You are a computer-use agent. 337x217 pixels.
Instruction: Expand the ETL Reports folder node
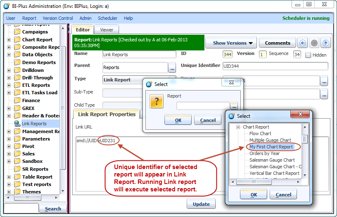pos(9,85)
